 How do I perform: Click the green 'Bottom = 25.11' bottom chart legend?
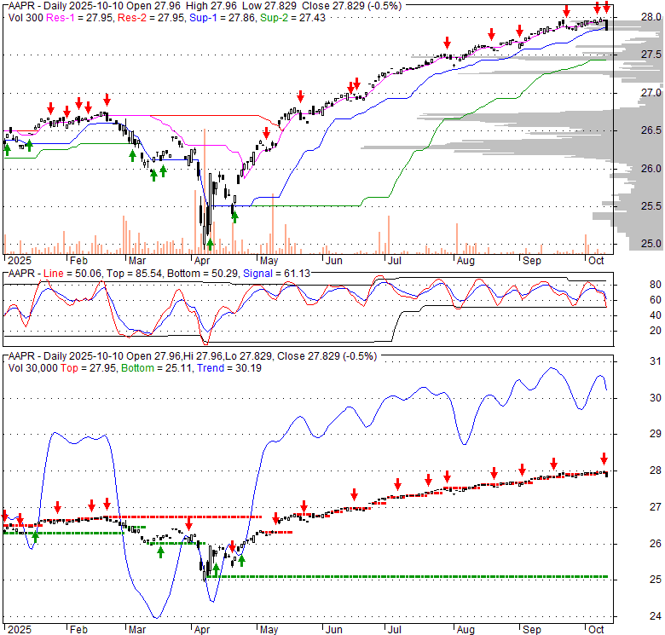click(x=157, y=368)
